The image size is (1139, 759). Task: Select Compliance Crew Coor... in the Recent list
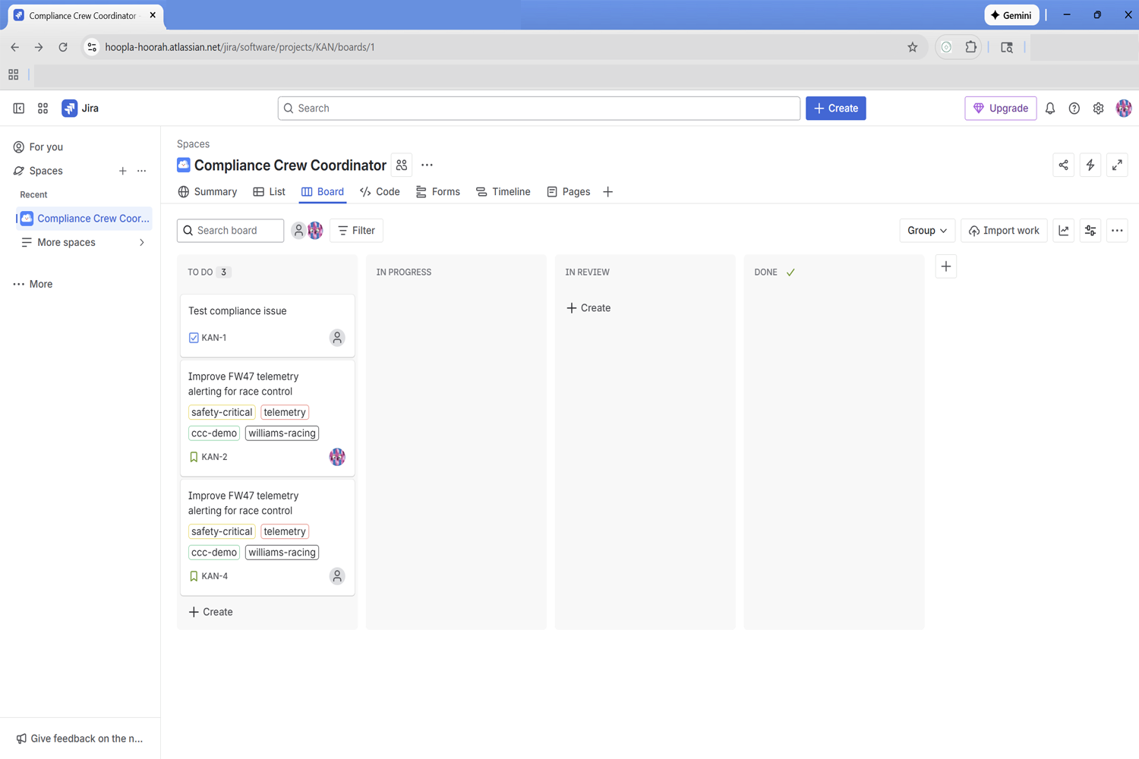84,219
